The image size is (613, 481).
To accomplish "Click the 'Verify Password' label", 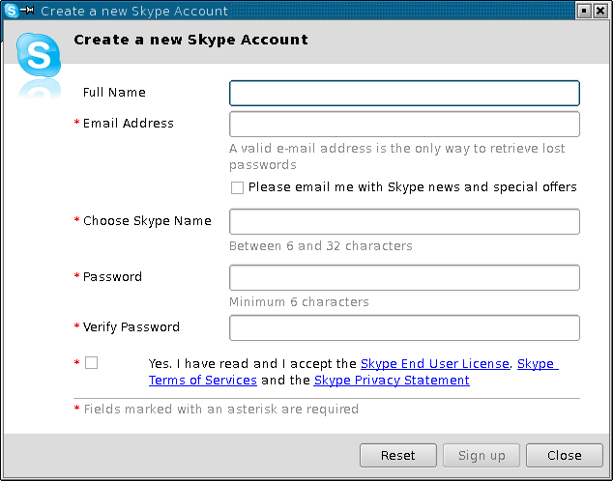I will point(131,326).
